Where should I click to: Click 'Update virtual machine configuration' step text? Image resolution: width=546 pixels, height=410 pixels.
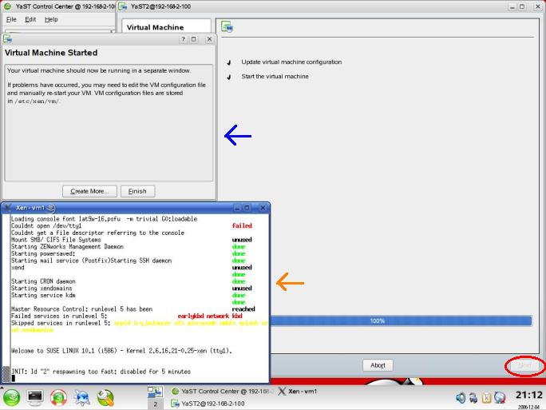pos(291,62)
